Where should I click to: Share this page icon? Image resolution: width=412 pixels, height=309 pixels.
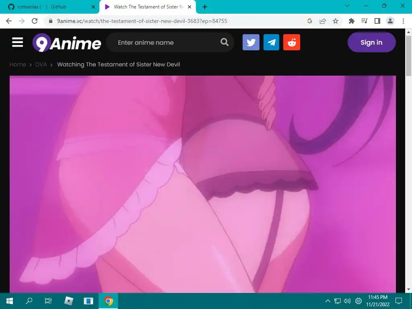click(323, 21)
